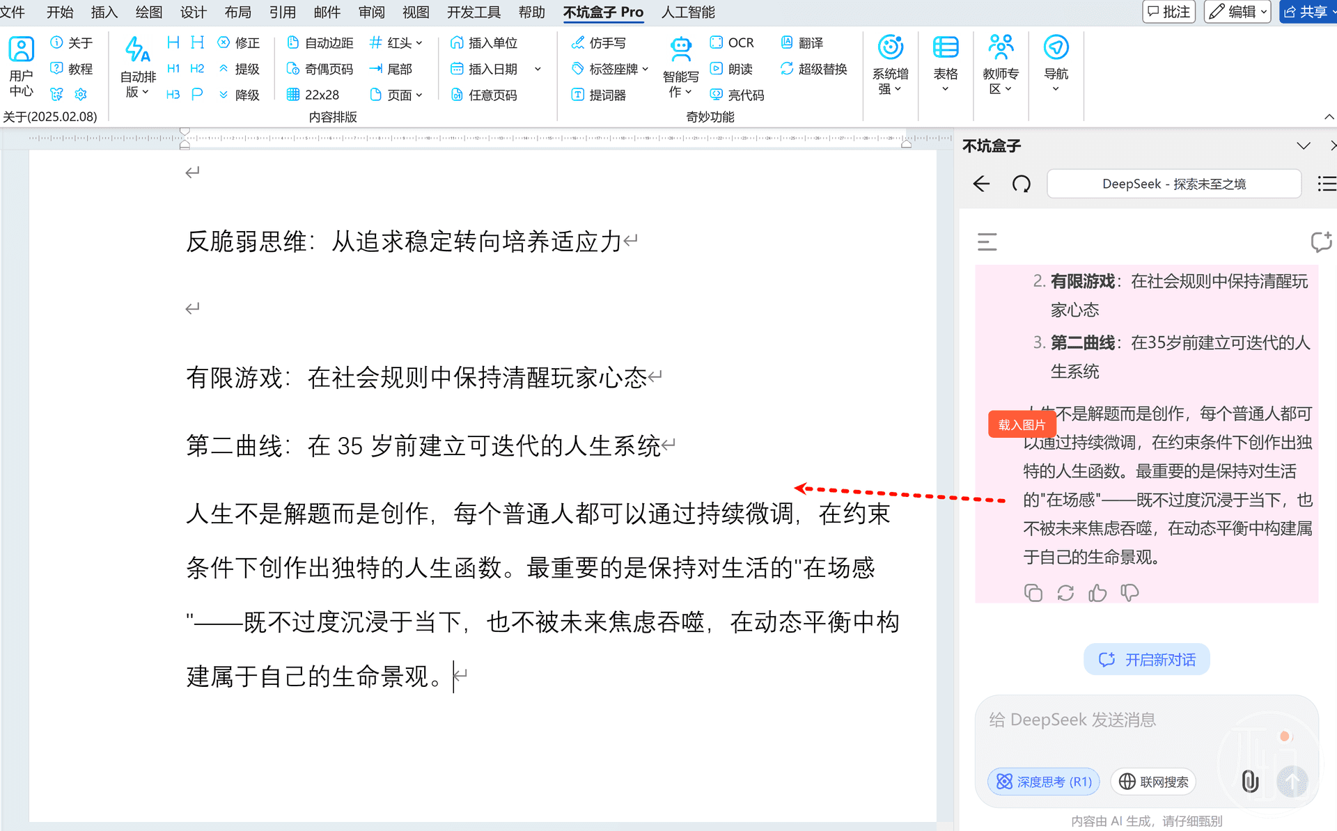Click the red 载入图片 button
1337x831 pixels.
point(1022,425)
